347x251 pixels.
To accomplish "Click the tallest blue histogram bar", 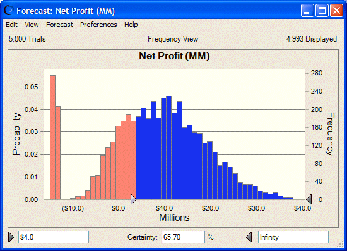I will (x=168, y=148).
